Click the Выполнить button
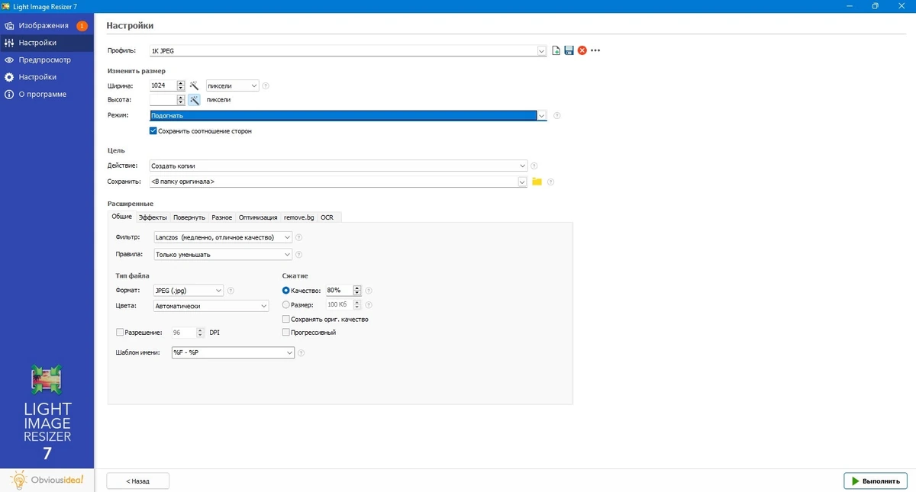Screen dimensions: 916x492 [876, 481]
